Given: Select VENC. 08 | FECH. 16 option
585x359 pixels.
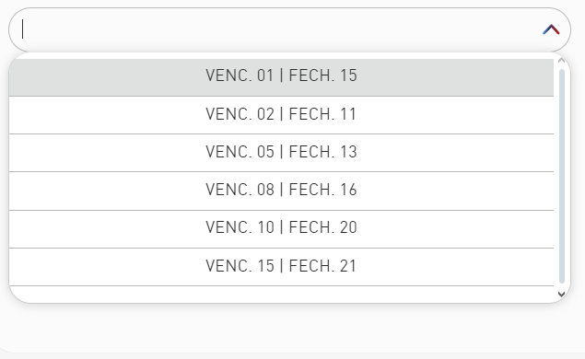Looking at the screenshot, I should pos(281,191).
